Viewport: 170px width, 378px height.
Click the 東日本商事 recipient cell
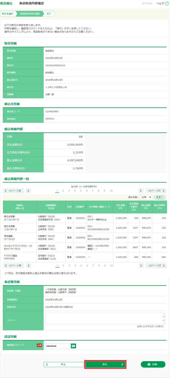pyautogui.click(x=20, y=218)
